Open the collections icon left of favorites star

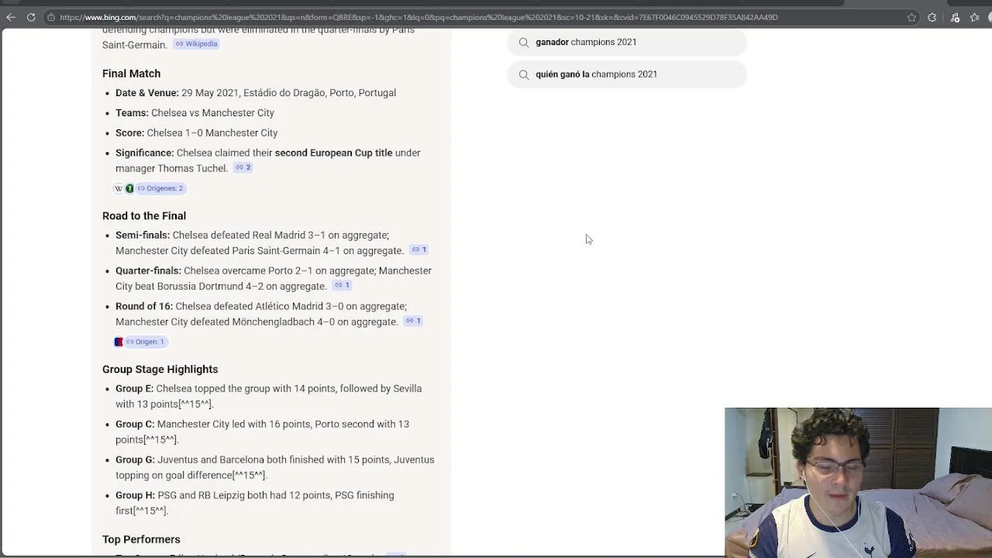pyautogui.click(x=955, y=17)
